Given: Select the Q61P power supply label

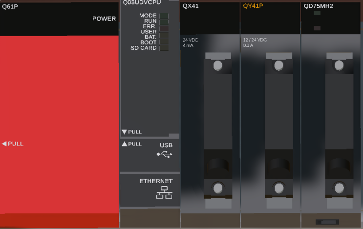Looking at the screenshot, I should [10, 6].
